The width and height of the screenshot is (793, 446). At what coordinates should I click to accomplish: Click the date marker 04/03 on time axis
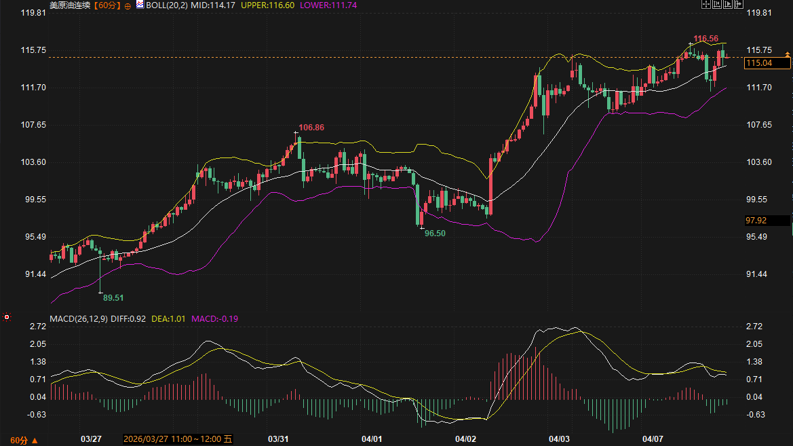pyautogui.click(x=559, y=439)
